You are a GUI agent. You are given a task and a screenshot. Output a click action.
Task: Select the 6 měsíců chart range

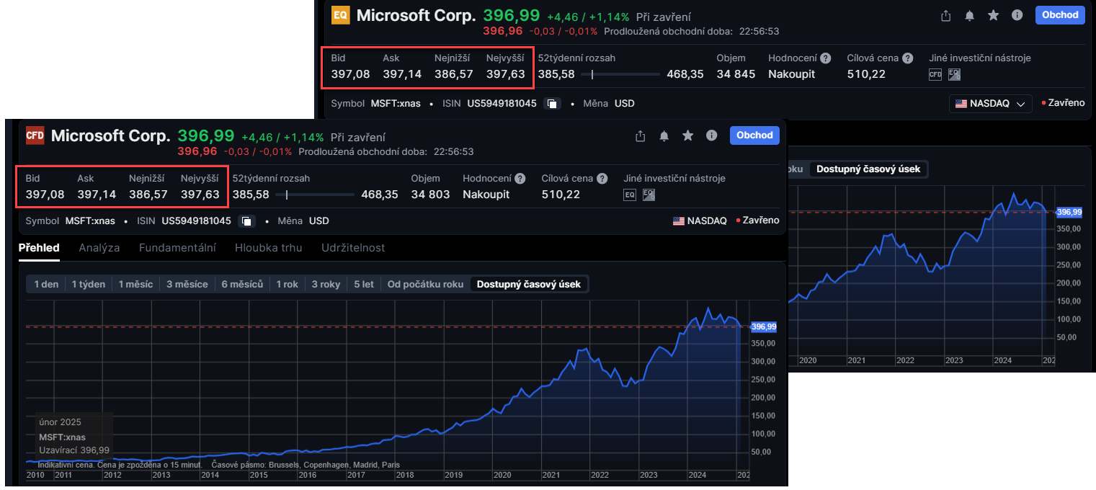[x=242, y=285]
